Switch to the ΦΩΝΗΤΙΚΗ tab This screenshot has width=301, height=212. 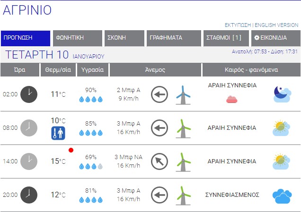pyautogui.click(x=78, y=38)
